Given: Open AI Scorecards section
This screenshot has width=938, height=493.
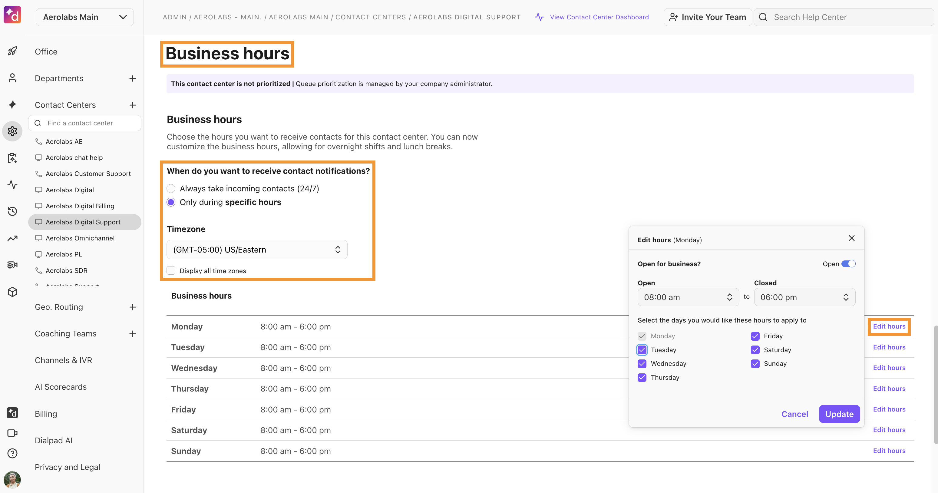Looking at the screenshot, I should tap(61, 387).
